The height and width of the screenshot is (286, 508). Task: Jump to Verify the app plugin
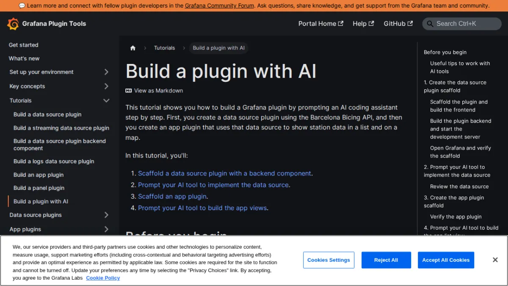(456, 217)
